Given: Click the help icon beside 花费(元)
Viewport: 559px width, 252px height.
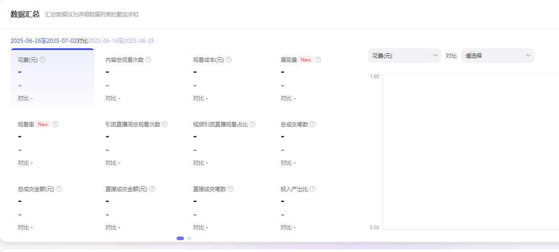Looking at the screenshot, I should (42, 60).
